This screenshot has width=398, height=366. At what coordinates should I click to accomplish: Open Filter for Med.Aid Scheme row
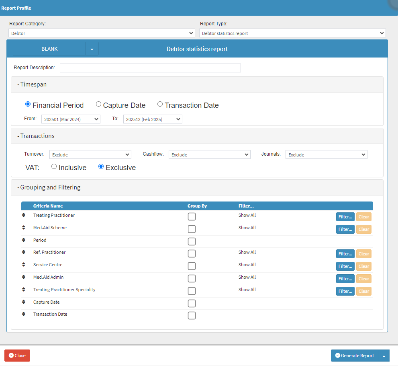[x=345, y=229]
